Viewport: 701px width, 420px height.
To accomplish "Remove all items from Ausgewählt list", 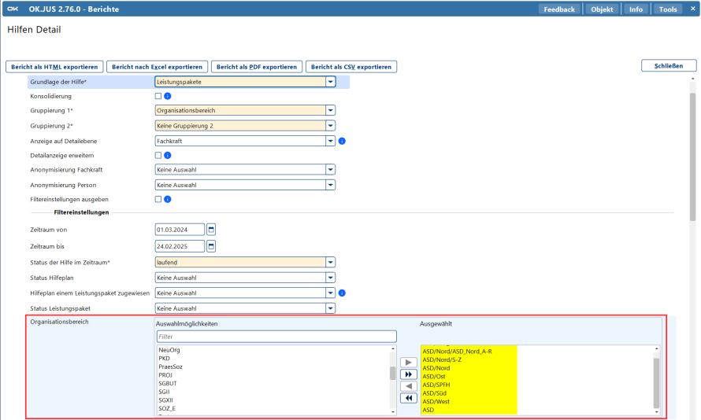I will [408, 398].
